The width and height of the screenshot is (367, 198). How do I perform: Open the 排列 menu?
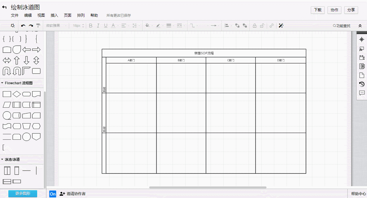81,15
